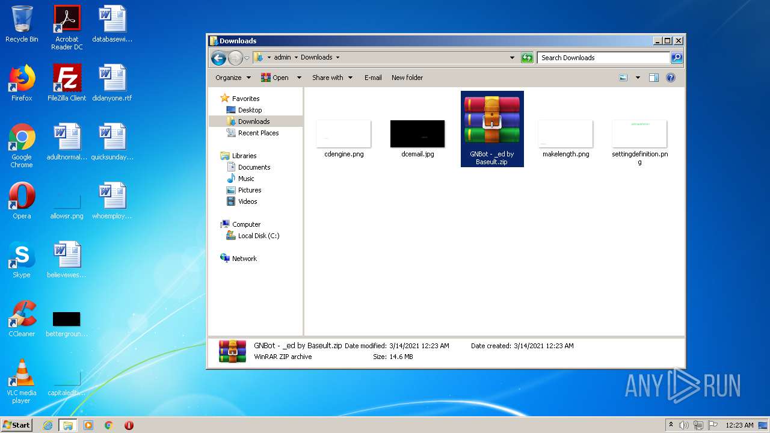
Task: Open Firefox desktop shortcut
Action: point(22,83)
